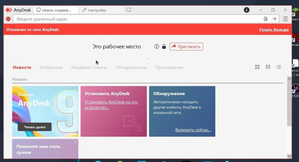Click the 'Узнать больше' link
The width and height of the screenshot is (299, 162).
point(274,30)
